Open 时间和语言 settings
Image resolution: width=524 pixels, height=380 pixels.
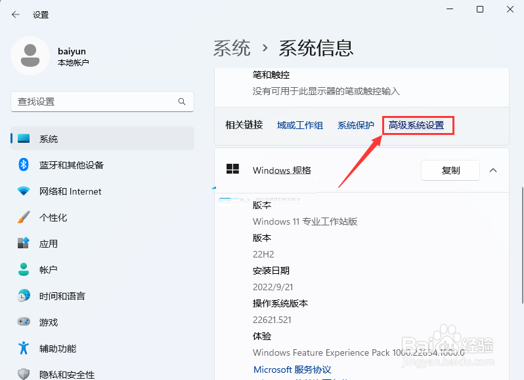point(102,295)
